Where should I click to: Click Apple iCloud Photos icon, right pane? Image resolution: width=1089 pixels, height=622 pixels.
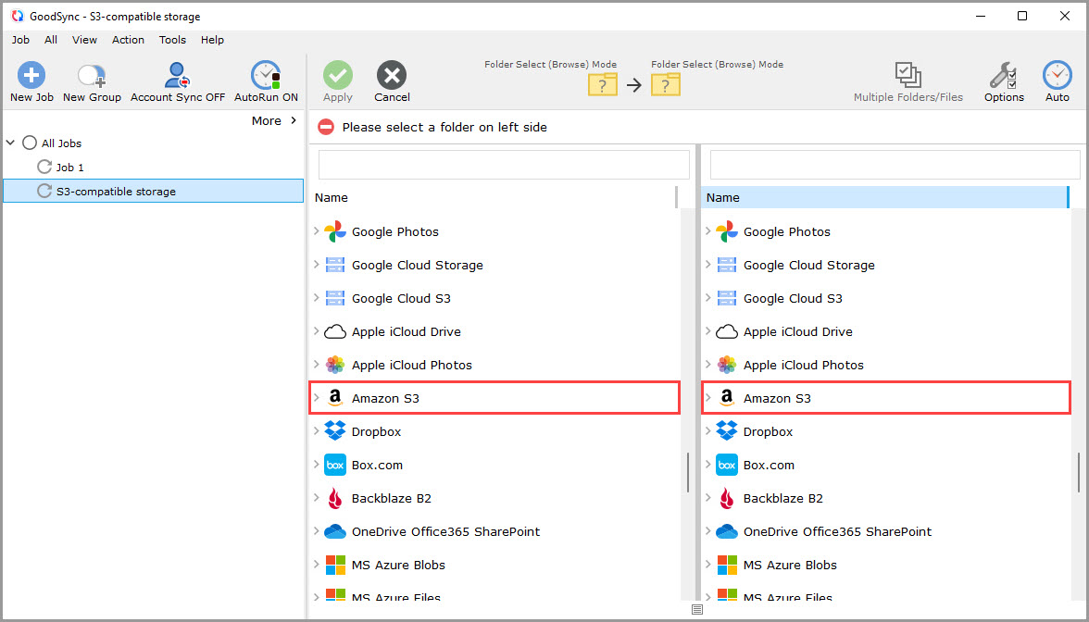click(x=727, y=365)
